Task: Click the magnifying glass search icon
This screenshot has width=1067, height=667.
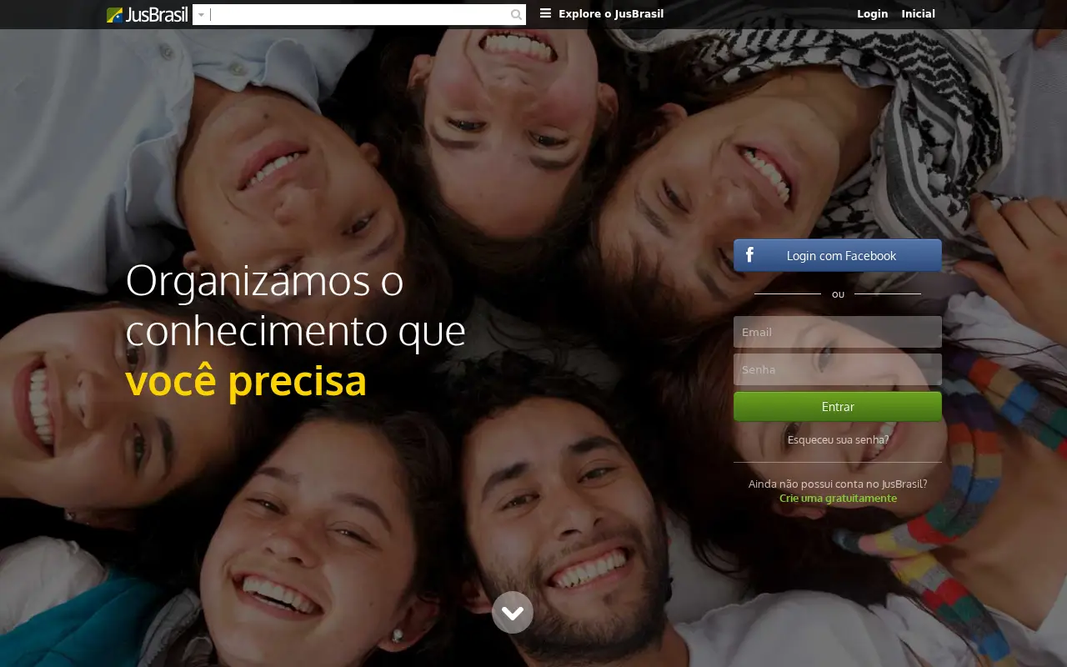Action: (517, 14)
